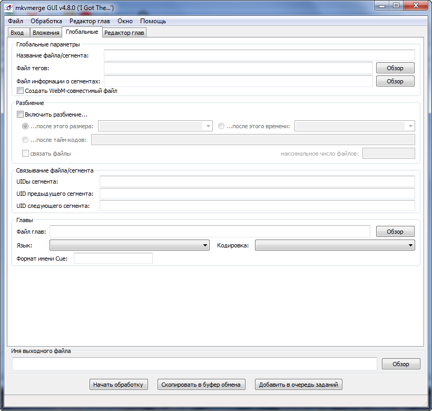The image size is (432, 411).
Task: Click the mkvmerge application icon in title bar
Action: click(9, 7)
